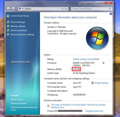
Task: Click the 'Intel(R) Core(TM)2 CPU' processor text
Action: [84, 63]
